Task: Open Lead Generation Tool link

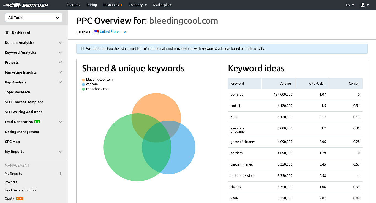Action: click(21, 190)
